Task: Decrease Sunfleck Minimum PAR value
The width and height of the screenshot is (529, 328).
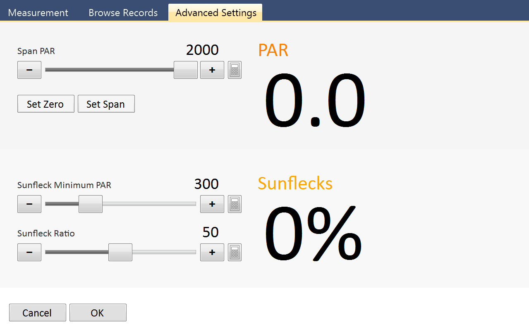Action: (x=29, y=204)
